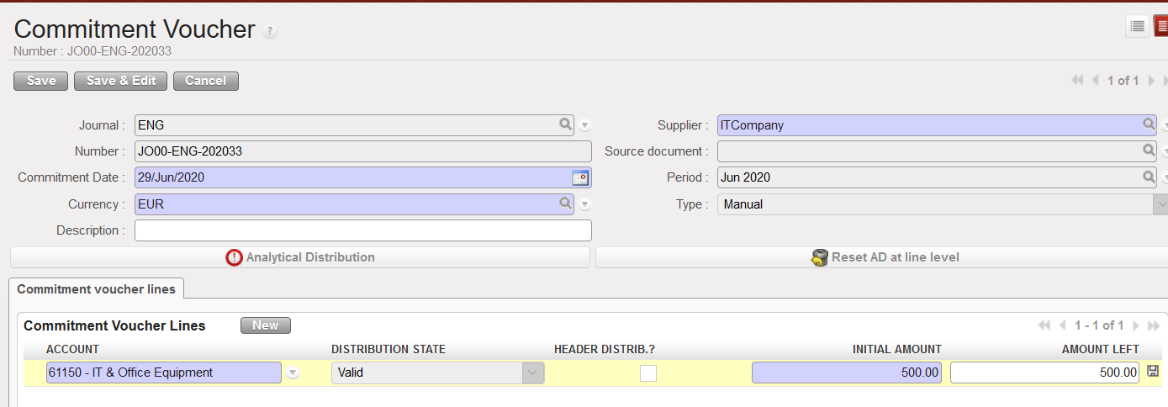Search for a Source document via magnifier

(1149, 151)
